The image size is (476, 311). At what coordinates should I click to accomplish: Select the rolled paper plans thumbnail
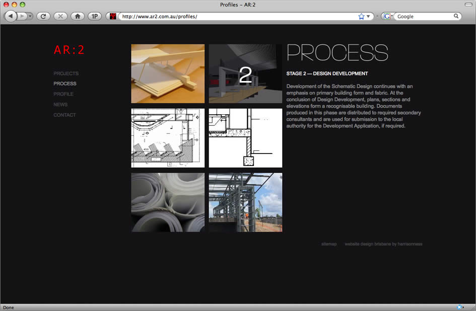point(168,202)
